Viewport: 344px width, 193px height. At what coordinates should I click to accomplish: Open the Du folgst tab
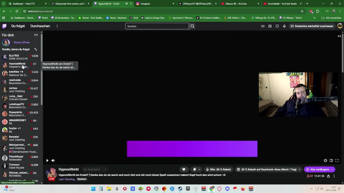[18, 26]
